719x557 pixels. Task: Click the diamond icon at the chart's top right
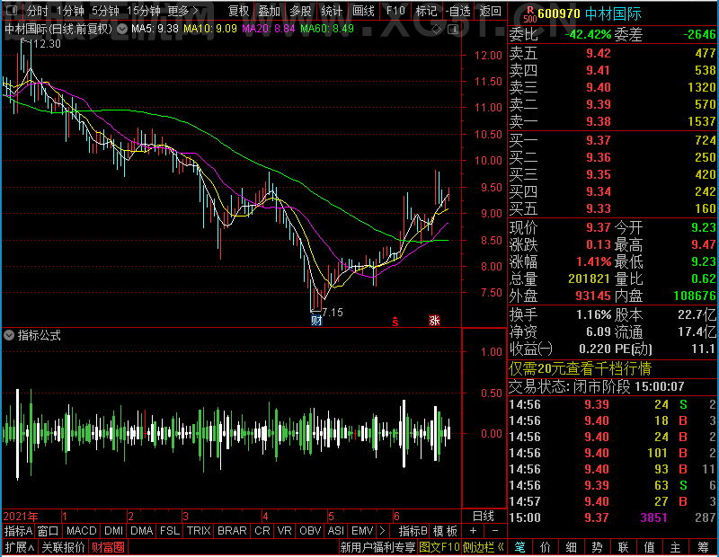coord(437,30)
